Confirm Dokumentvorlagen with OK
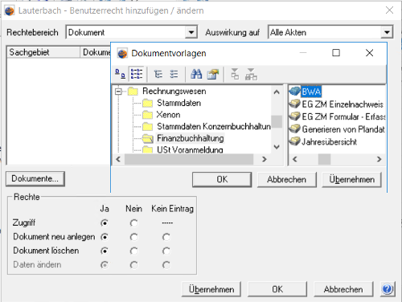402x302 pixels. (x=222, y=179)
